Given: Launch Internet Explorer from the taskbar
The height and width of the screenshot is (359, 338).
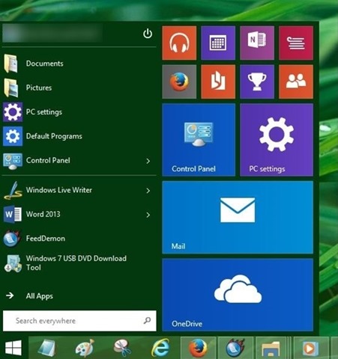Looking at the screenshot, I should tap(160, 348).
